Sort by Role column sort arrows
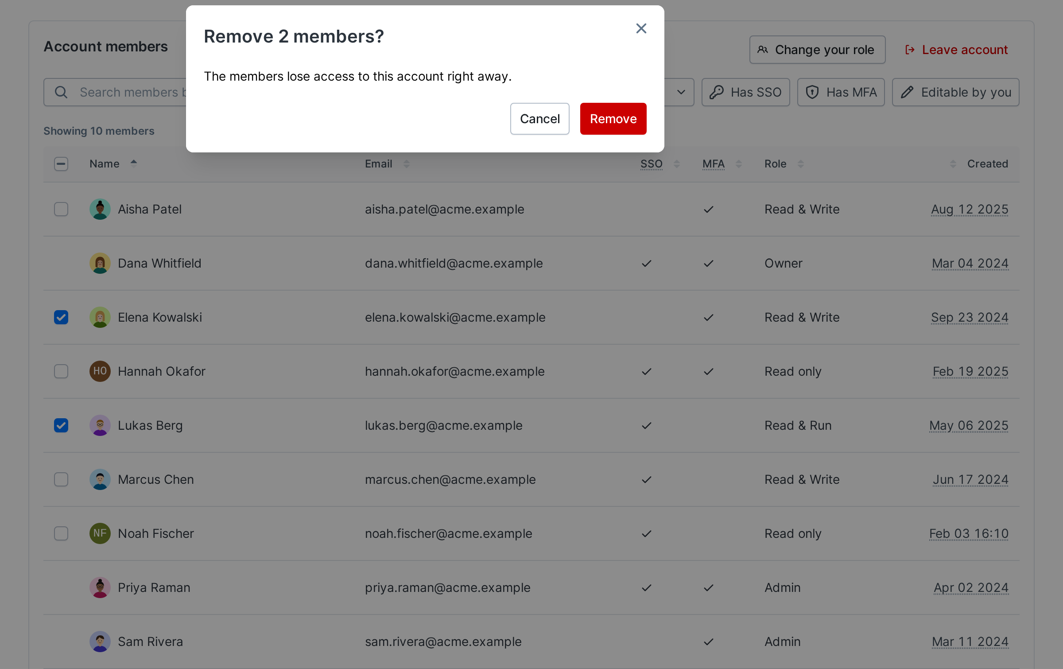The width and height of the screenshot is (1063, 669). pos(801,164)
